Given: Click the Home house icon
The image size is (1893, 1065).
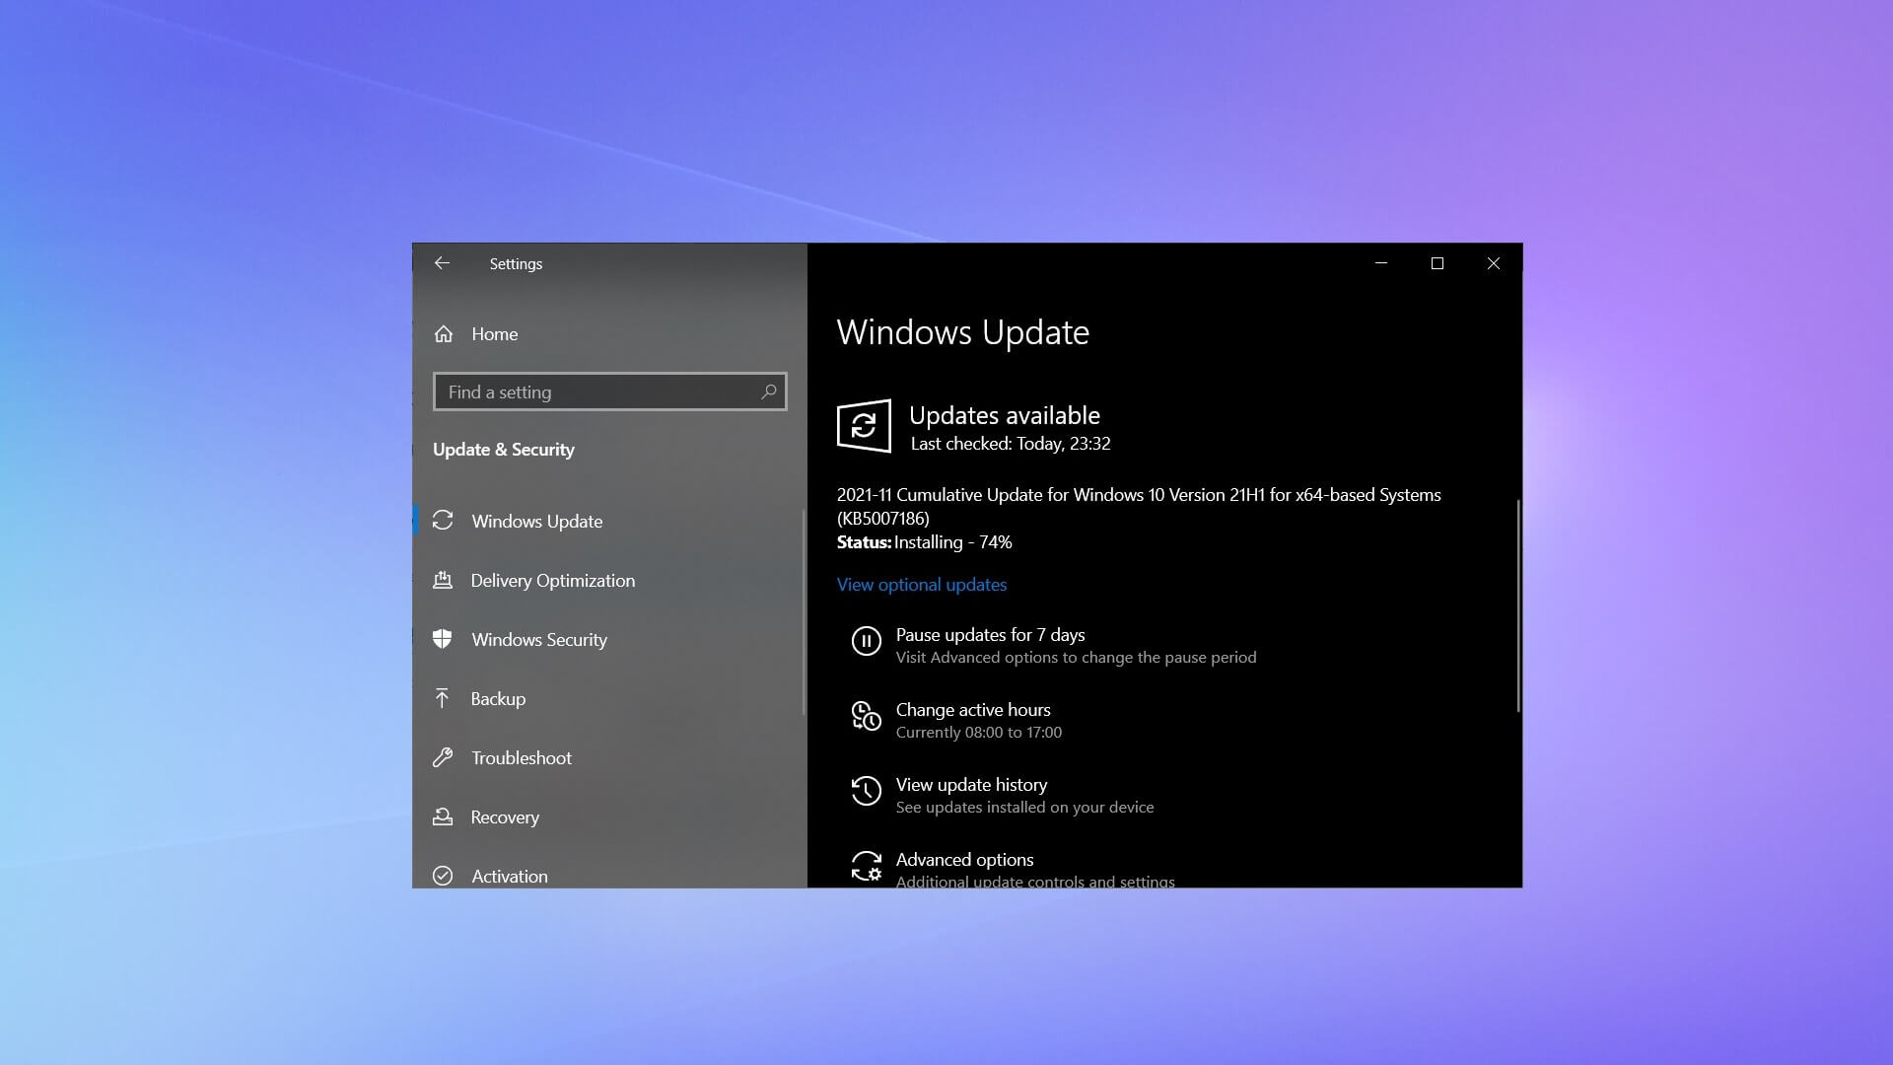Looking at the screenshot, I should (444, 334).
